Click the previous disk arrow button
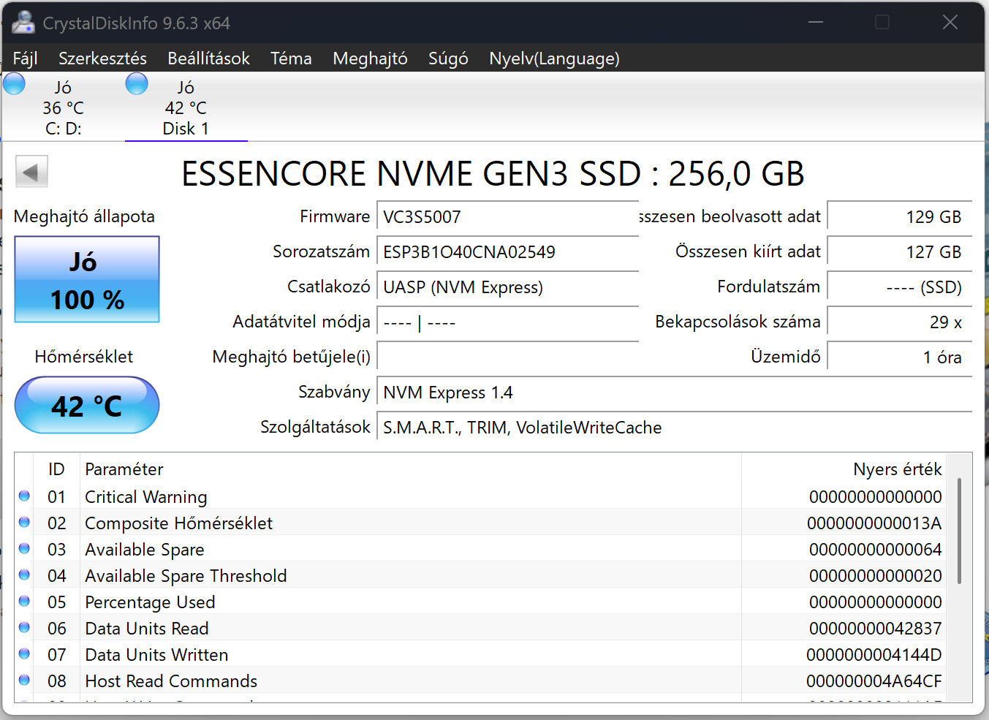The height and width of the screenshot is (720, 989). tap(31, 173)
